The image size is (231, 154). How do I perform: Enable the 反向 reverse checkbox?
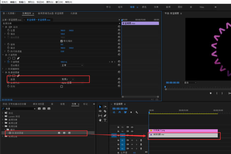point(62,87)
